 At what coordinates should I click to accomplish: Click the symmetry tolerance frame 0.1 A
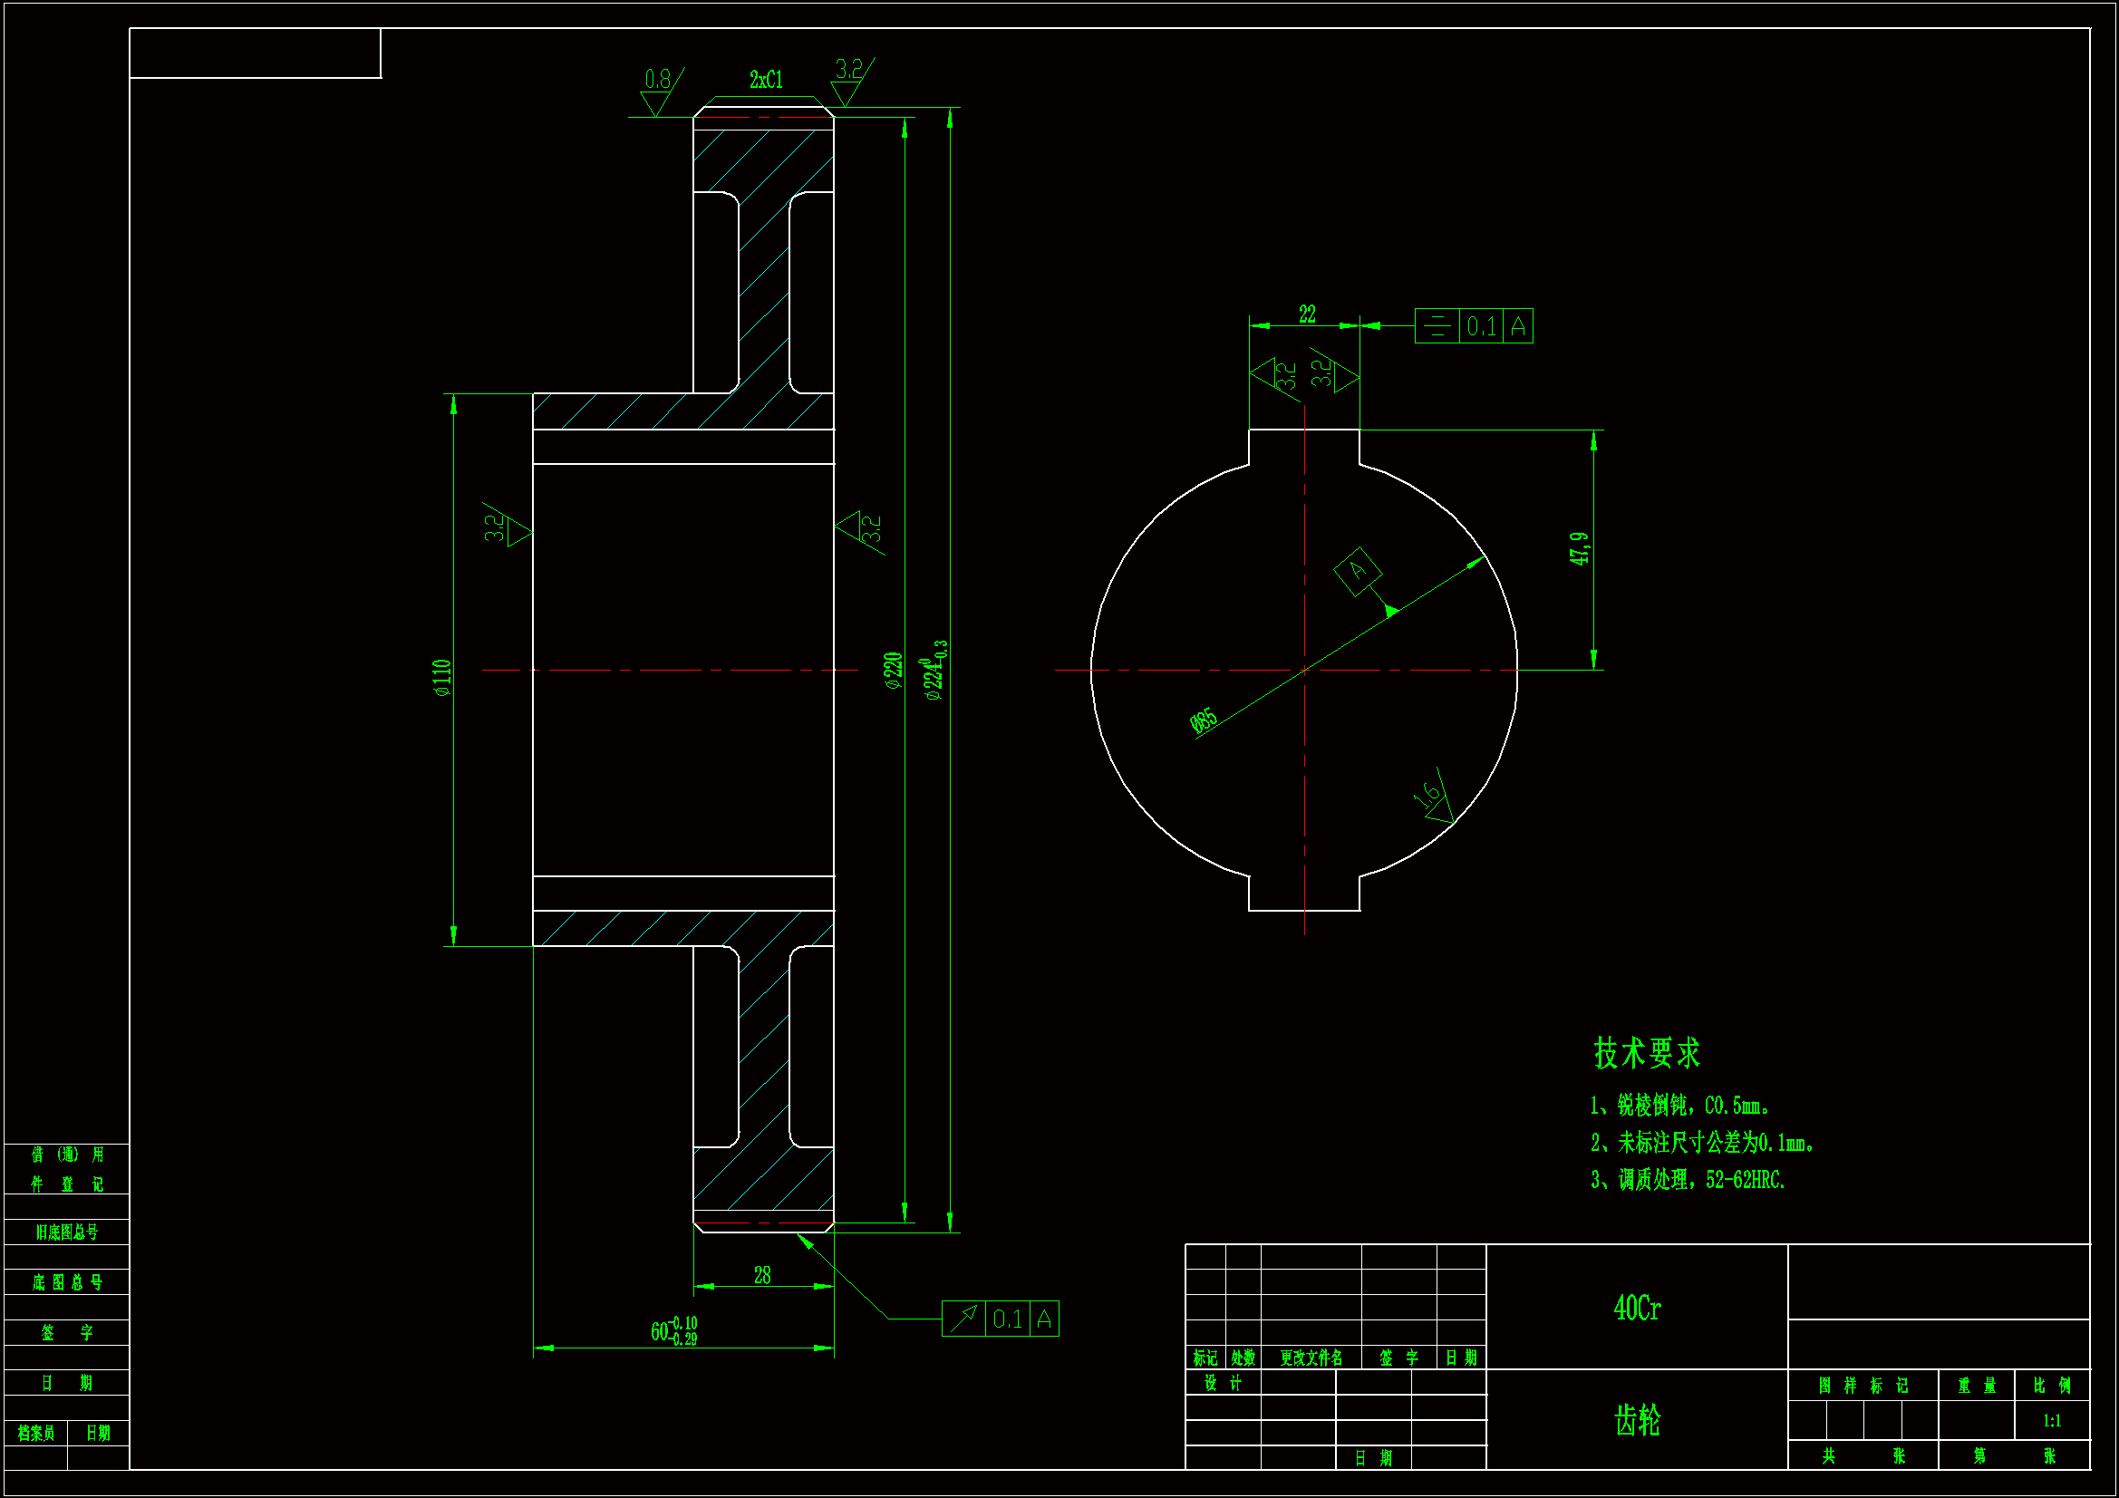point(1473,326)
